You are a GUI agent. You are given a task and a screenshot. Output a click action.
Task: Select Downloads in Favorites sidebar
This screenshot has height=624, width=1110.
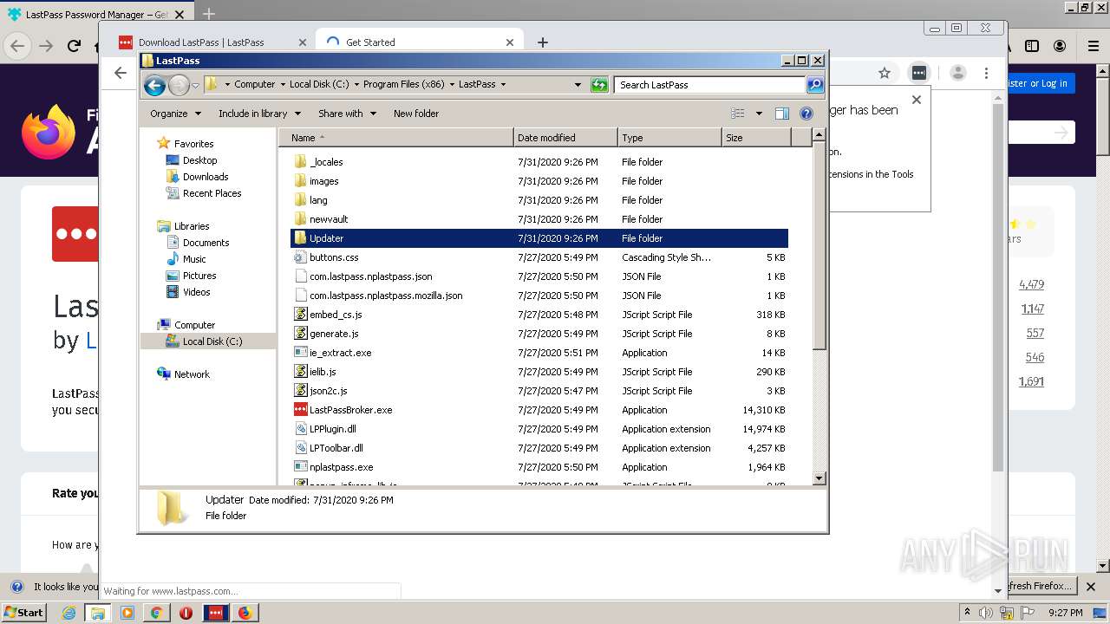point(206,177)
